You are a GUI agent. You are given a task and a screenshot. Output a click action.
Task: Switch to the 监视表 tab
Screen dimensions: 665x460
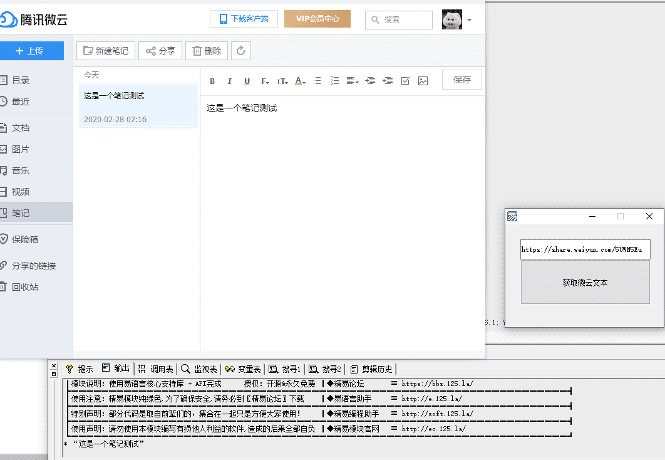pos(199,369)
